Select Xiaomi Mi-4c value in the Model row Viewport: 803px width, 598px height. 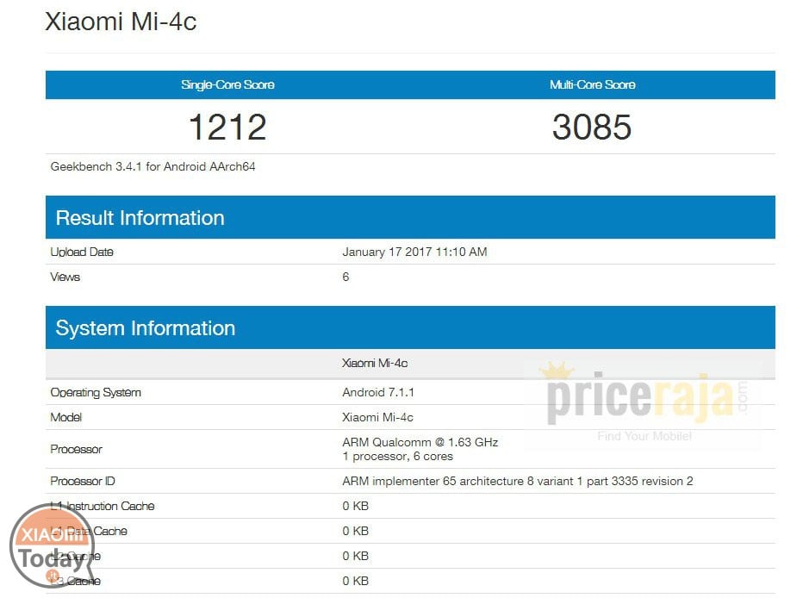tap(377, 417)
